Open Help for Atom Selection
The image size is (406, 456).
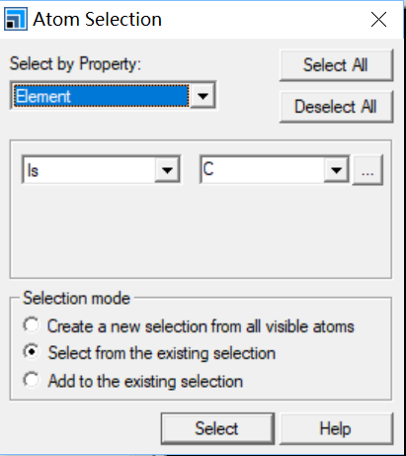(x=336, y=428)
